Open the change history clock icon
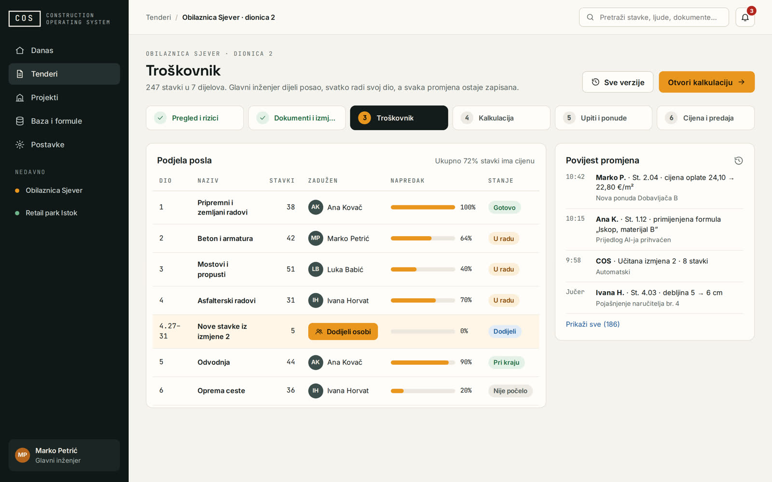Image resolution: width=772 pixels, height=482 pixels. (738, 161)
